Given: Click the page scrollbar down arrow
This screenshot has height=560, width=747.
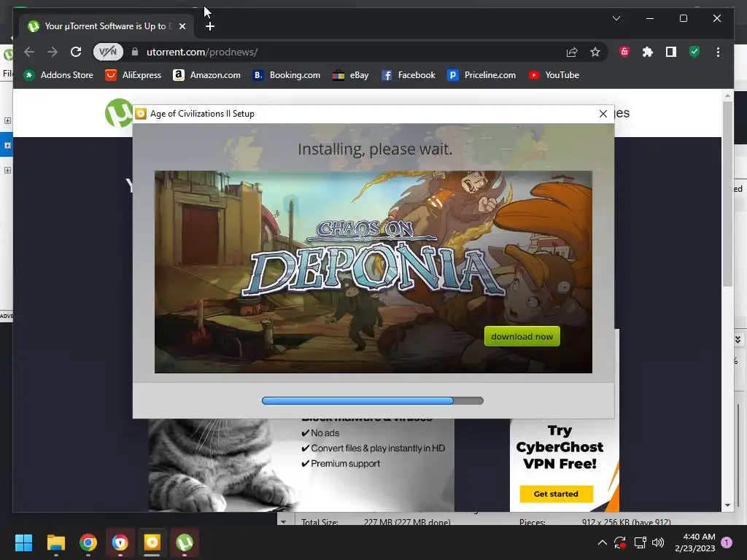Looking at the screenshot, I should coord(727,505).
